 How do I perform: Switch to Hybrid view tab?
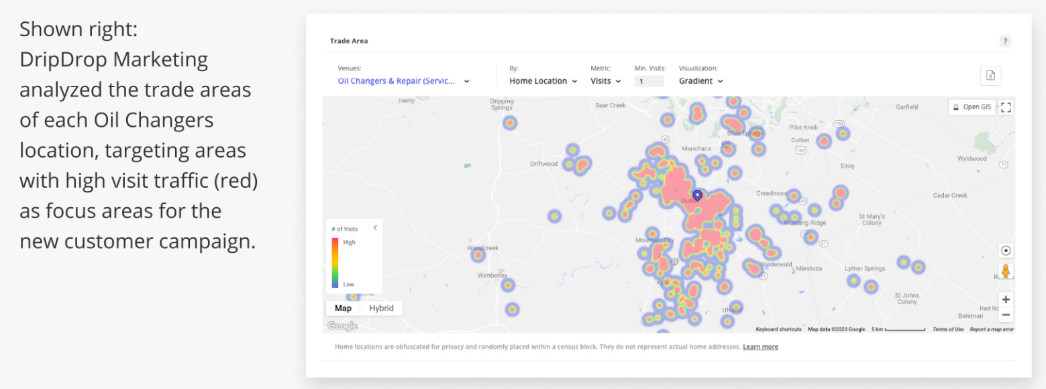pyautogui.click(x=381, y=309)
